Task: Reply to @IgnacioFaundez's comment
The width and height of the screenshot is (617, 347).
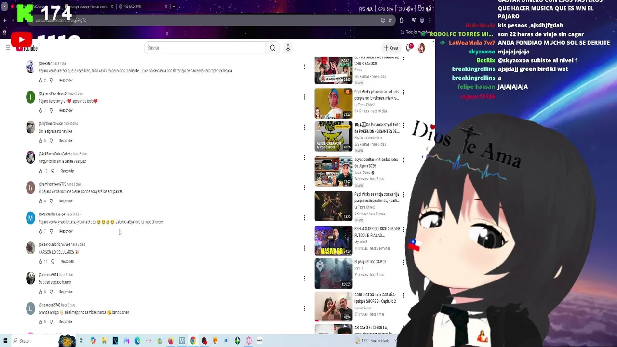Action: [x=66, y=110]
